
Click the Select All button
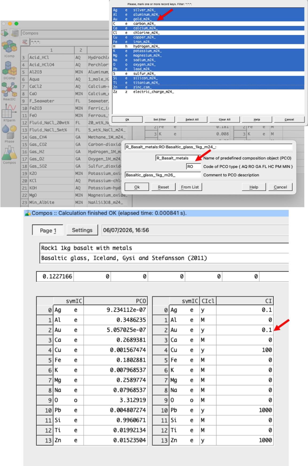click(x=192, y=120)
